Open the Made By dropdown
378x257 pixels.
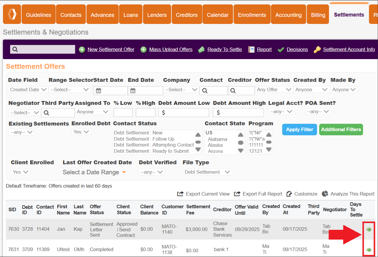click(x=344, y=90)
